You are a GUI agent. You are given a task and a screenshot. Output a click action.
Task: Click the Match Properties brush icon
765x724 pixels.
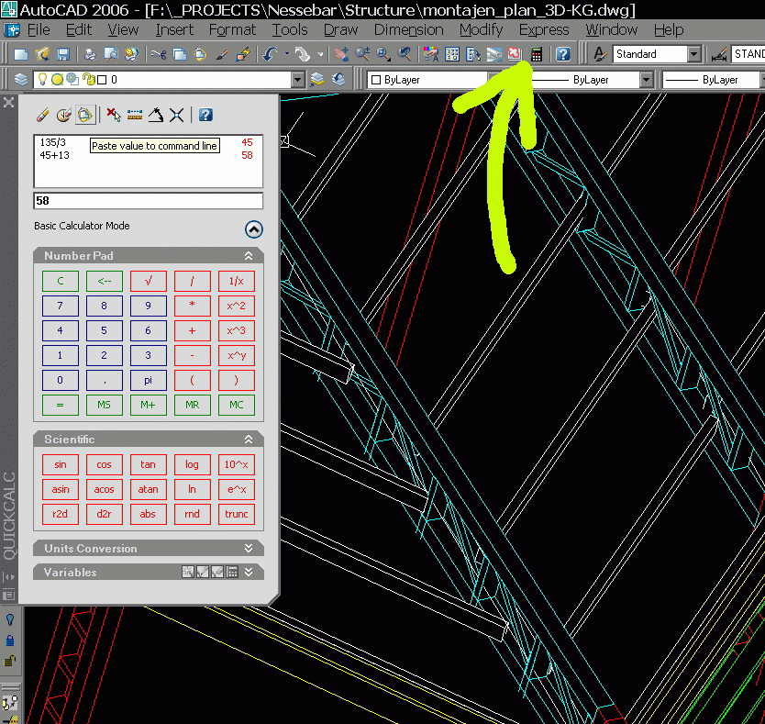point(222,54)
